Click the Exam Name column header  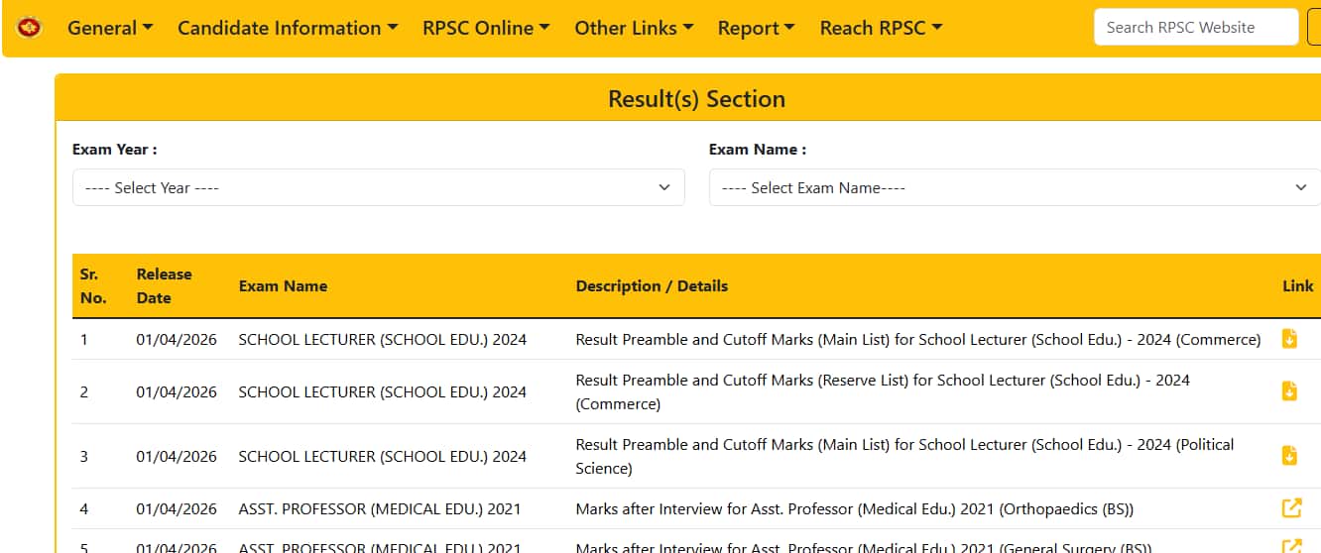click(283, 285)
